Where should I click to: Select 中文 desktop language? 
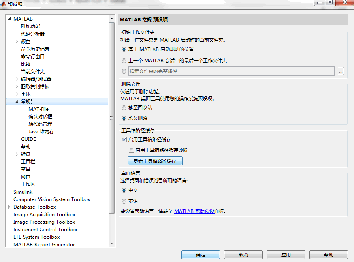click(x=124, y=190)
